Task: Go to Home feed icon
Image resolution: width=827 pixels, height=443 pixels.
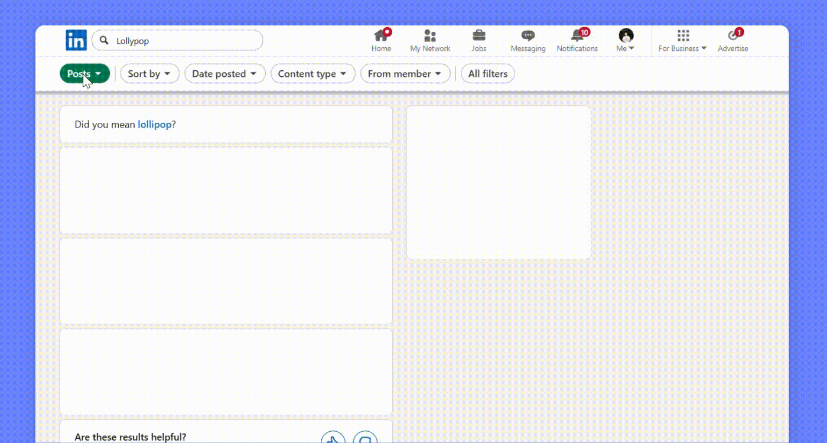Action: (x=381, y=36)
